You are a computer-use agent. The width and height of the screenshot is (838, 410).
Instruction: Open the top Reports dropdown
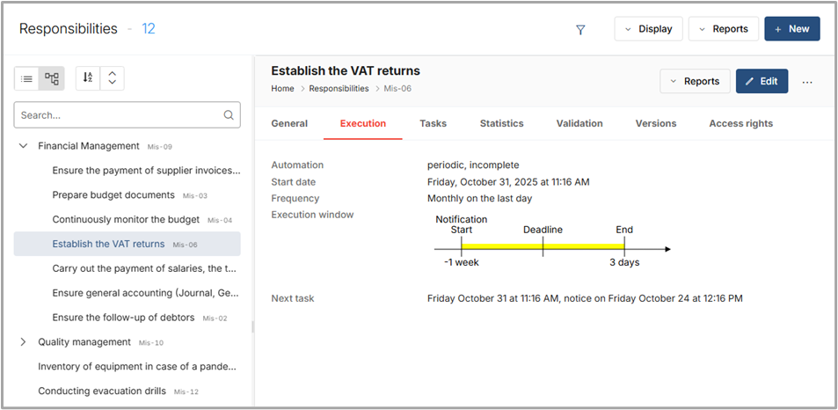pos(723,29)
